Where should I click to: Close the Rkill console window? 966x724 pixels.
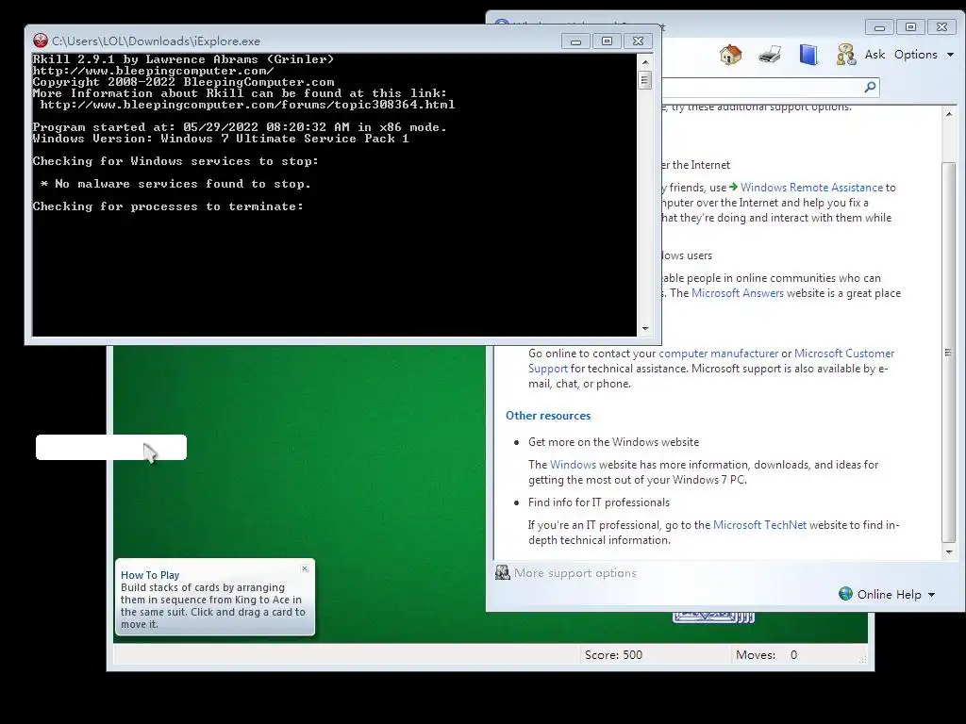(x=639, y=41)
